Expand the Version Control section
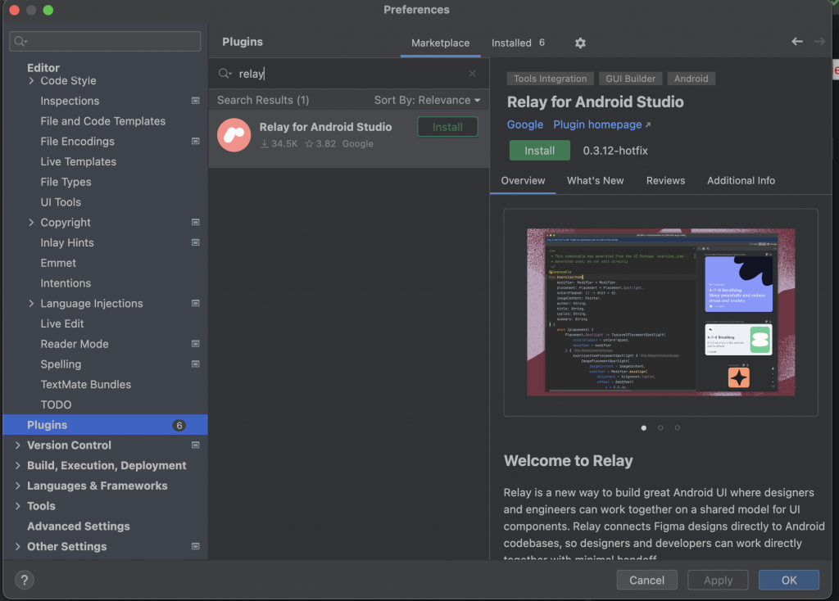This screenshot has width=839, height=601. pyautogui.click(x=18, y=445)
